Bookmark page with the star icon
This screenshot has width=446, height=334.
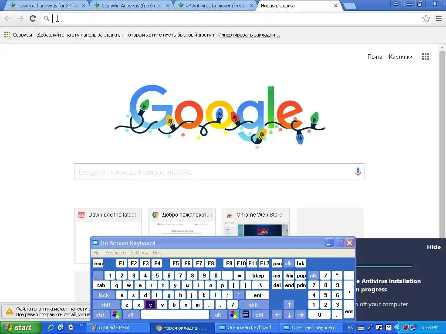point(426,18)
